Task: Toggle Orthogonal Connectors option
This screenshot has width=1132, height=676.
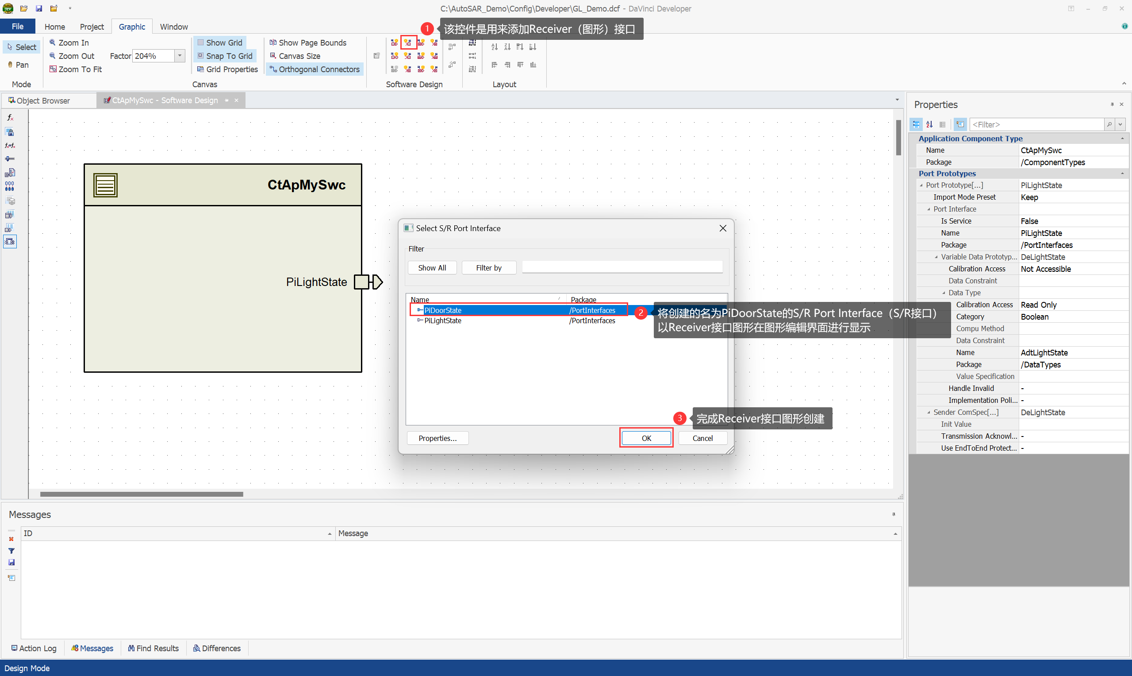Action: pos(315,69)
